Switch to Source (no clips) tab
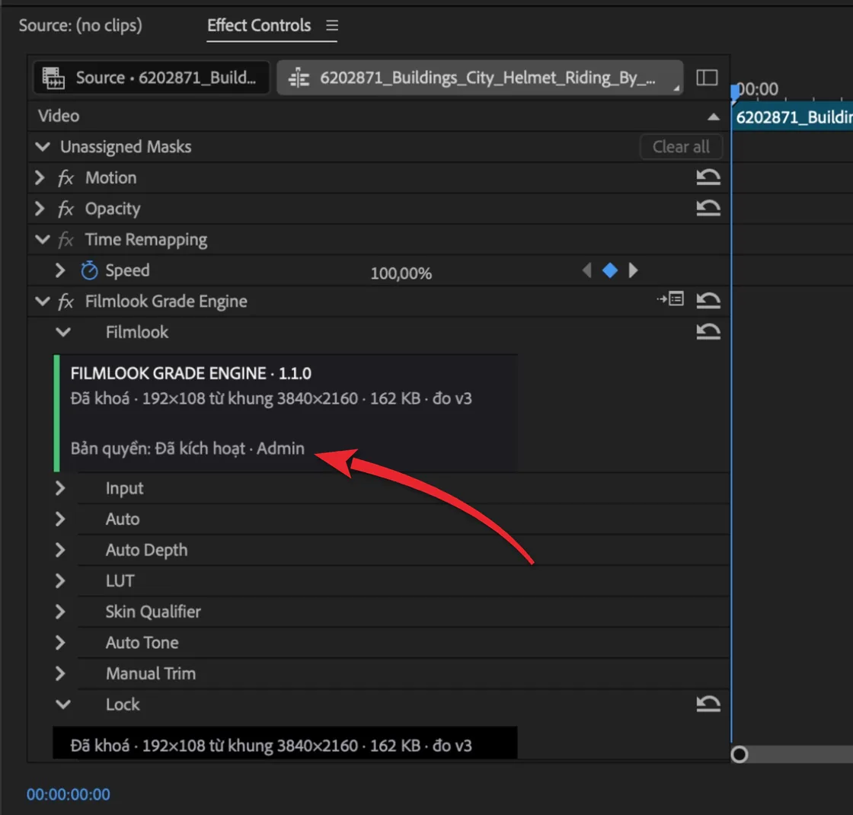This screenshot has width=853, height=815. 81,25
